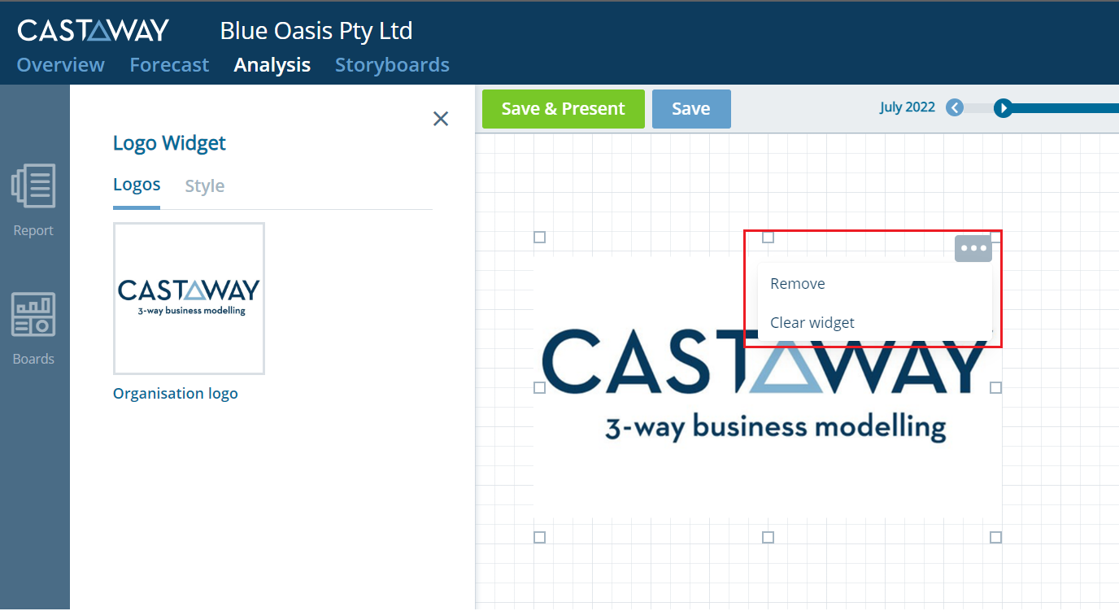
Task: Go to the Overview section
Action: (61, 65)
